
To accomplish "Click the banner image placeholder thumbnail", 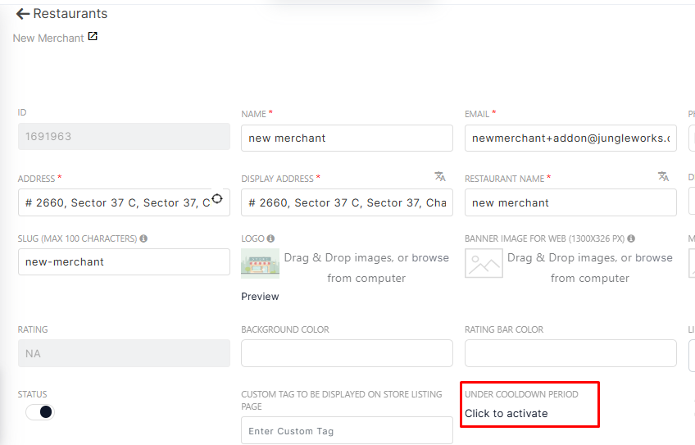I will click(484, 263).
